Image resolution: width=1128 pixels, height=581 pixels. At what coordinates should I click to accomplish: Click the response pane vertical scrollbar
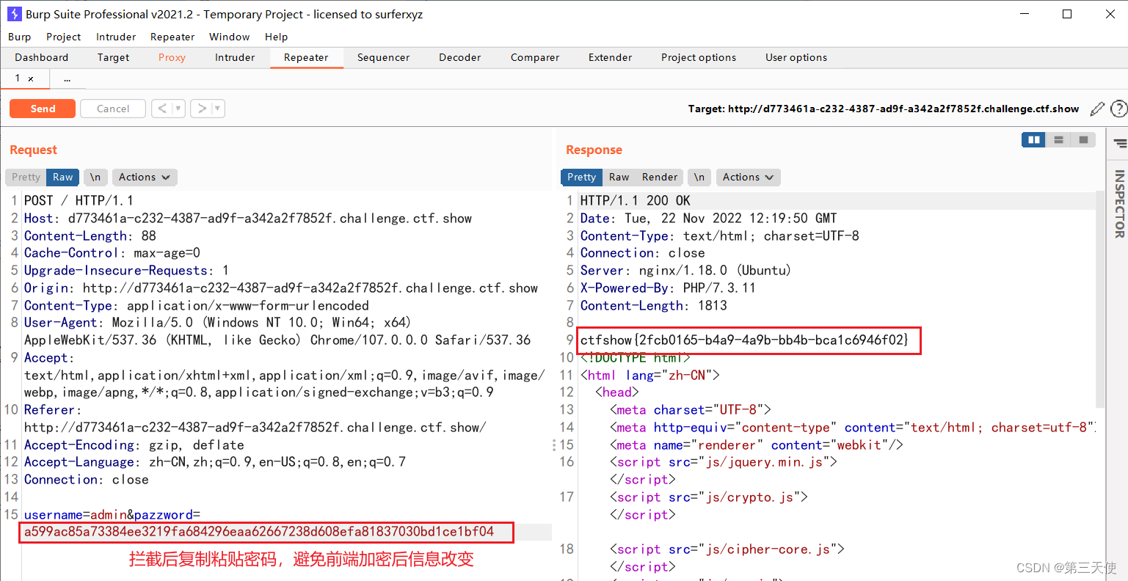[1100, 299]
